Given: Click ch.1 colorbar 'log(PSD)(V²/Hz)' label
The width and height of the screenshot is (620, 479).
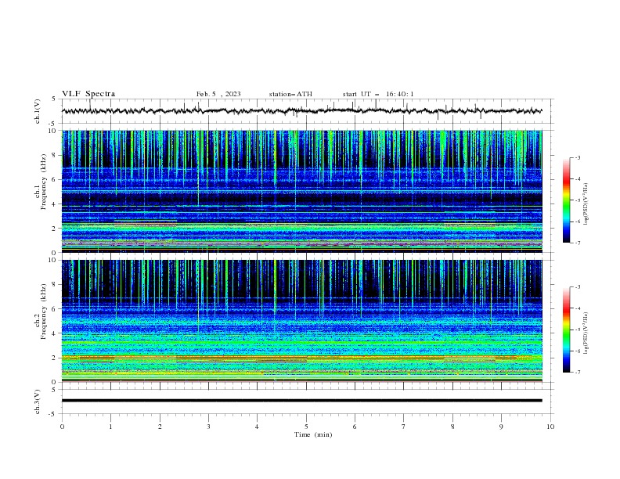Looking at the screenshot, I should coord(586,204).
